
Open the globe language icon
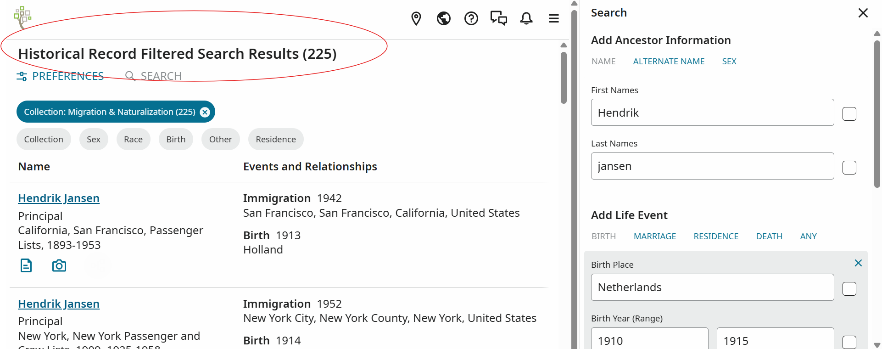(444, 18)
